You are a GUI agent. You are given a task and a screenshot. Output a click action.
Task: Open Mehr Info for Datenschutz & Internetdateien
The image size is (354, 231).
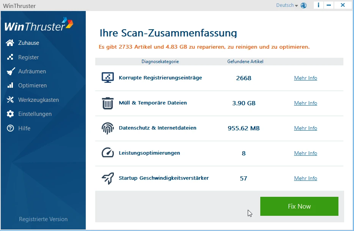(305, 128)
